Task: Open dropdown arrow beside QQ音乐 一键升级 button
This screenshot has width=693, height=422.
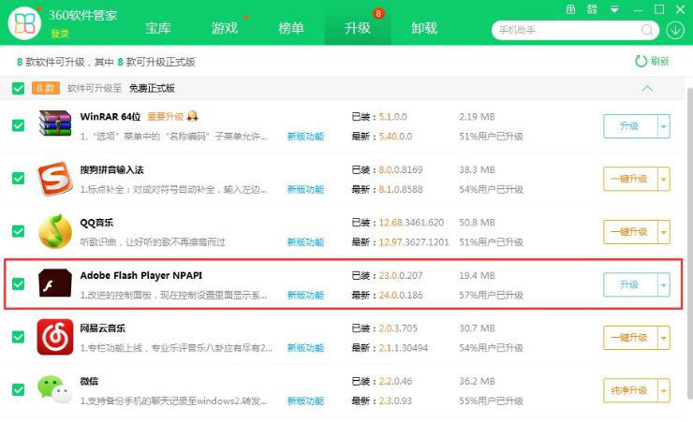Action: pyautogui.click(x=664, y=232)
